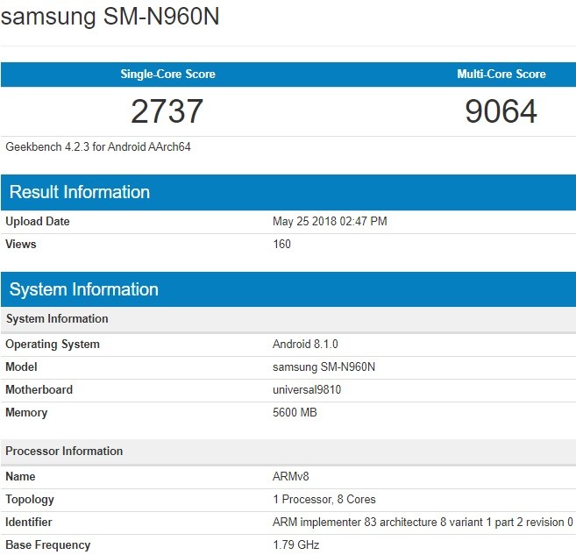This screenshot has height=555, width=576.
Task: Select the single-core score value 2737
Action: point(167,111)
